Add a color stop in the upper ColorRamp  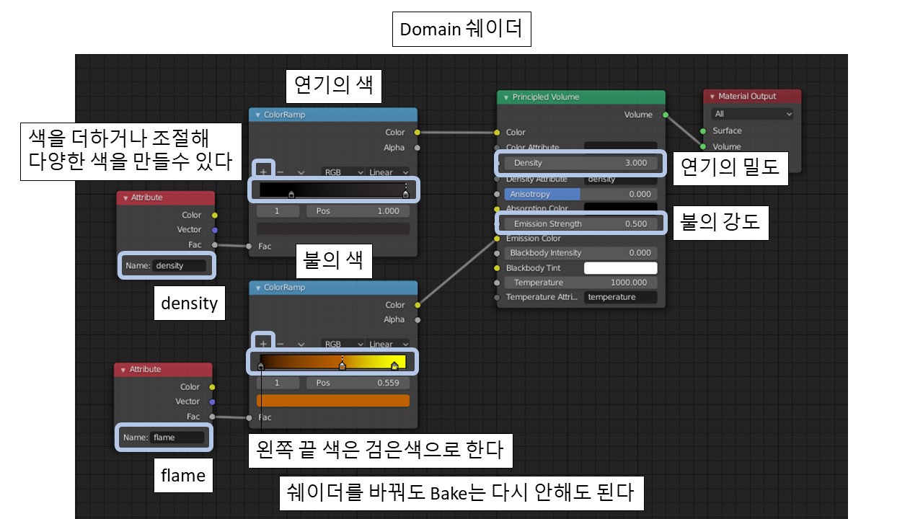[263, 172]
